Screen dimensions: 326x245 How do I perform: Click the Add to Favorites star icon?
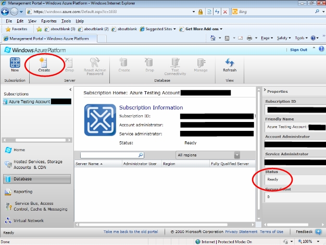coord(39,29)
